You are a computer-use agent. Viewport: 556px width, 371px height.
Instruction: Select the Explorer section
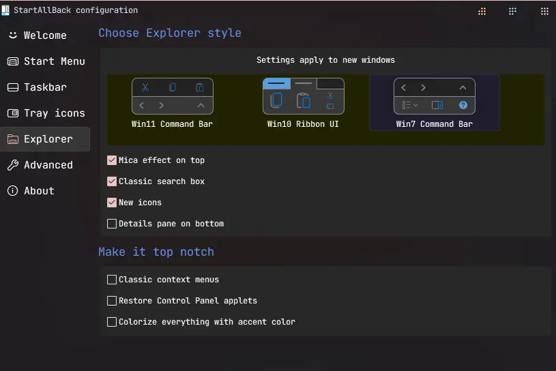coord(45,139)
